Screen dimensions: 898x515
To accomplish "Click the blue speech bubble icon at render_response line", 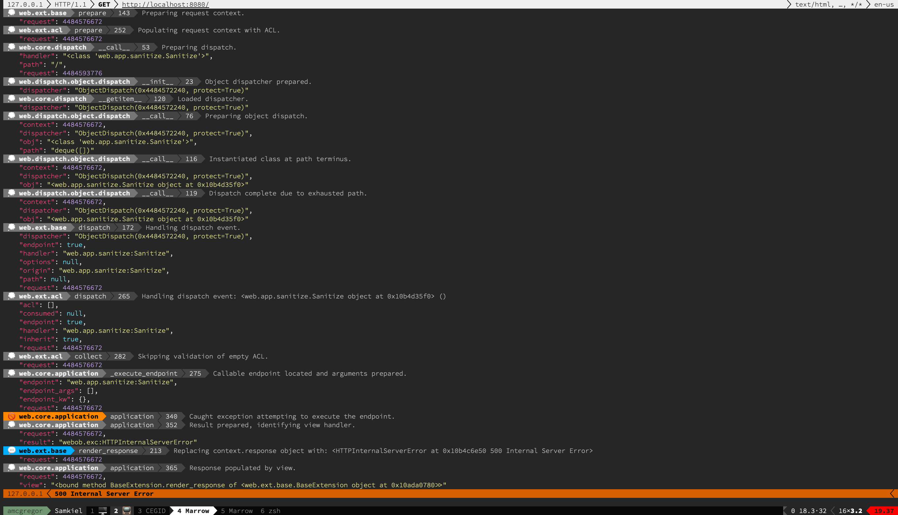I will tap(11, 450).
